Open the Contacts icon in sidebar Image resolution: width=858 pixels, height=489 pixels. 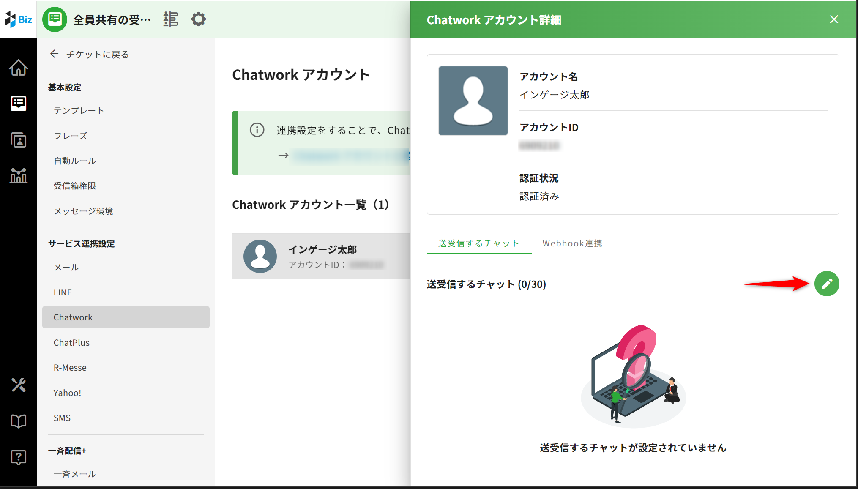[x=19, y=140]
